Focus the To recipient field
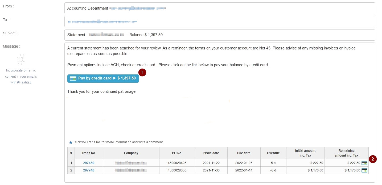 (x=220, y=22)
